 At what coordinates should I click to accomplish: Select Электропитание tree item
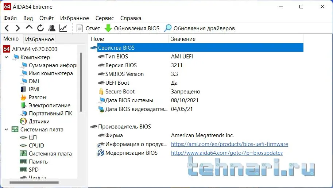[x=45, y=105]
